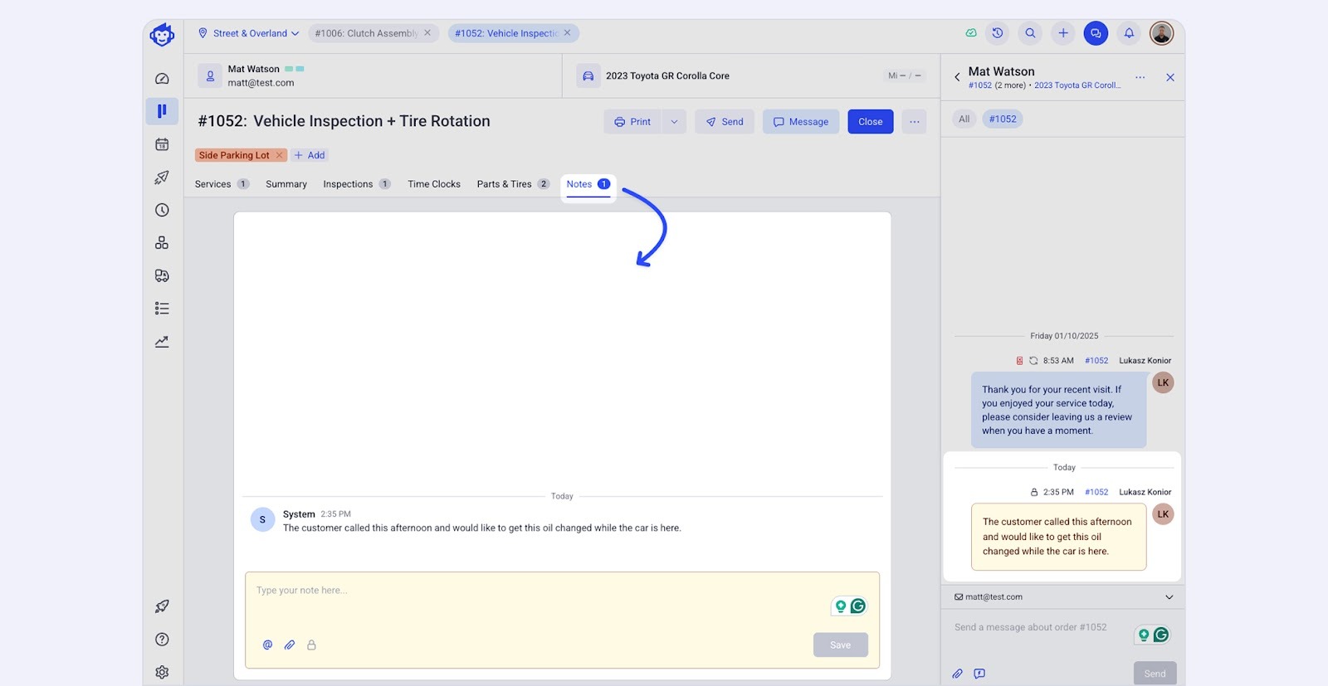The height and width of the screenshot is (686, 1328).
Task: Expand the matt@test.com recipient dropdown
Action: tap(1169, 597)
